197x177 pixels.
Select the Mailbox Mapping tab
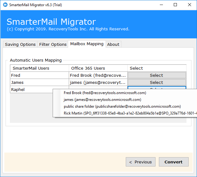click(x=87, y=44)
